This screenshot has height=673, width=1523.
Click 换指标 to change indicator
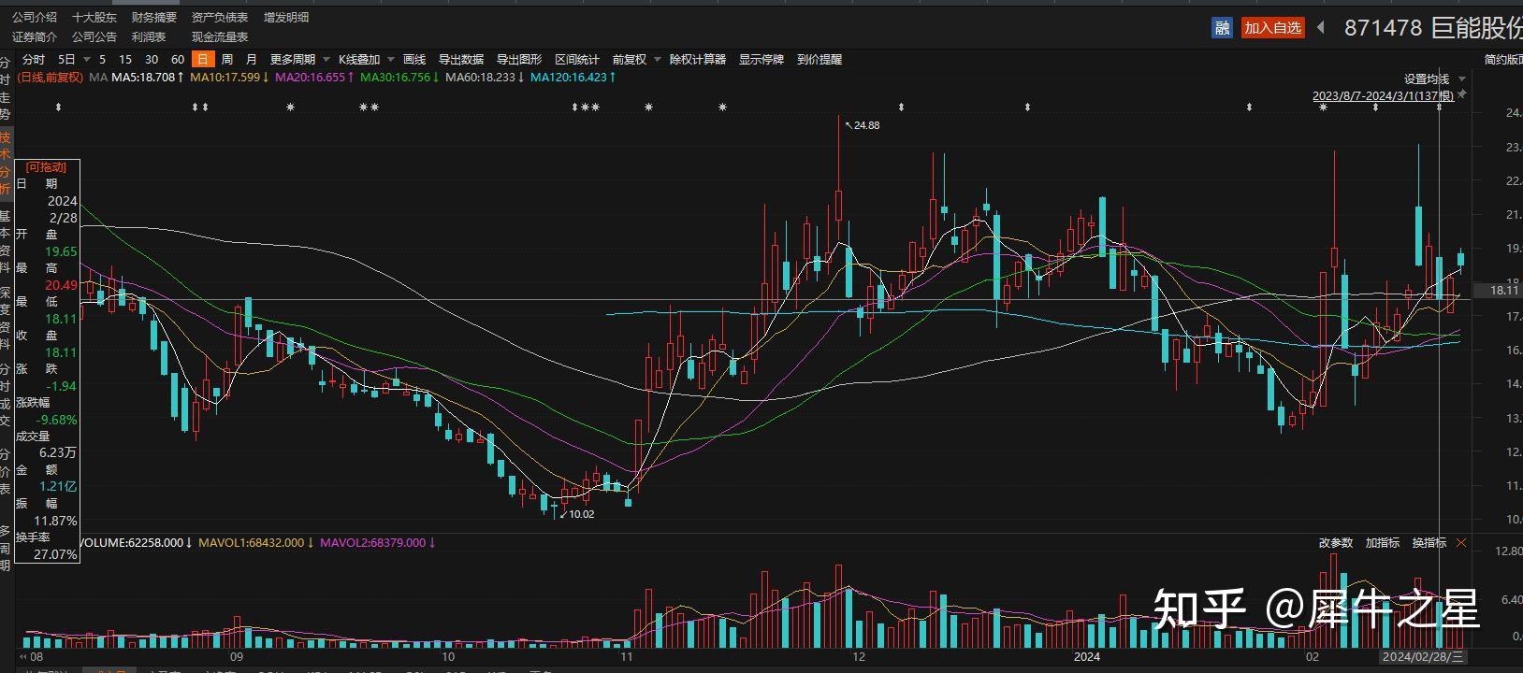coord(1429,543)
